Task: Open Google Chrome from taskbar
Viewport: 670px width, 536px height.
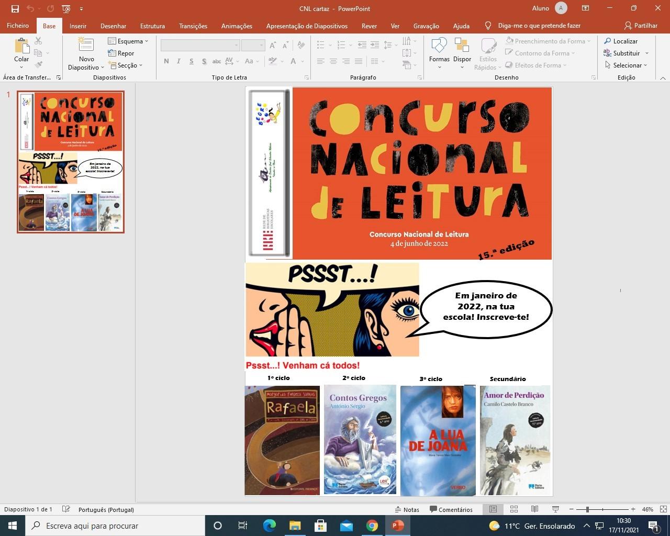Action: pos(372,526)
